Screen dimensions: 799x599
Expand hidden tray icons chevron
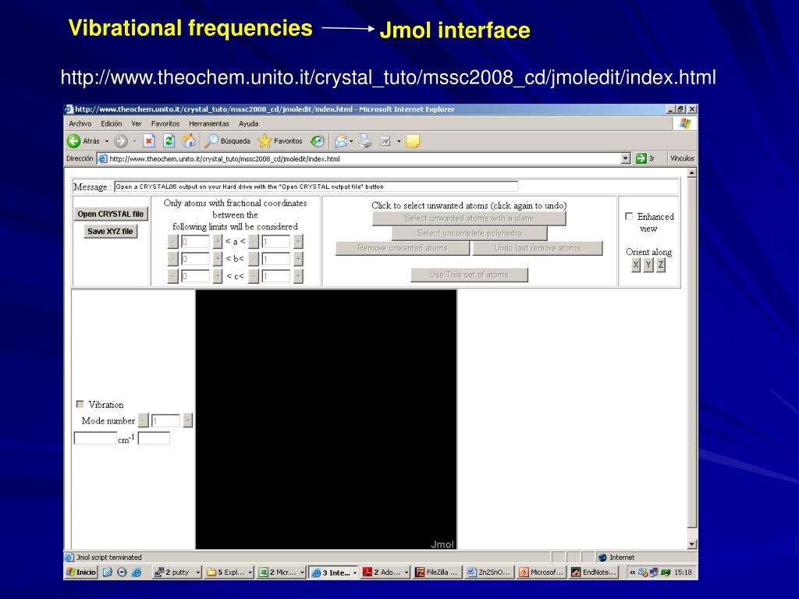point(632,572)
